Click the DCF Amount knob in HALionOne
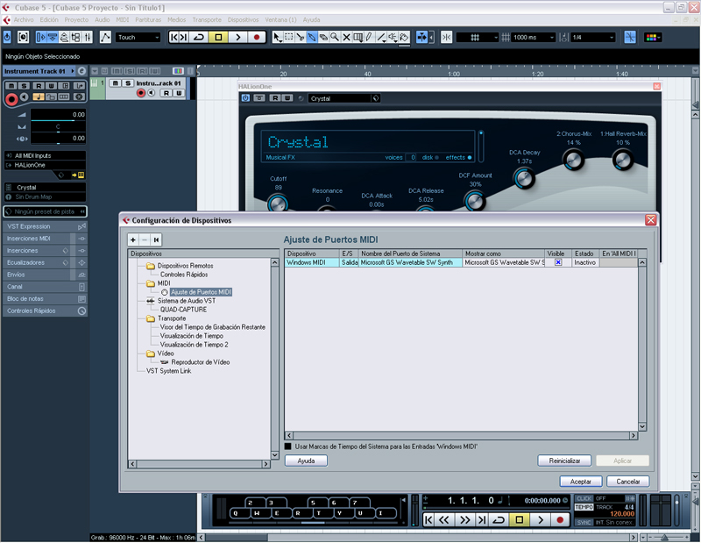This screenshot has width=701, height=543. coord(475,201)
